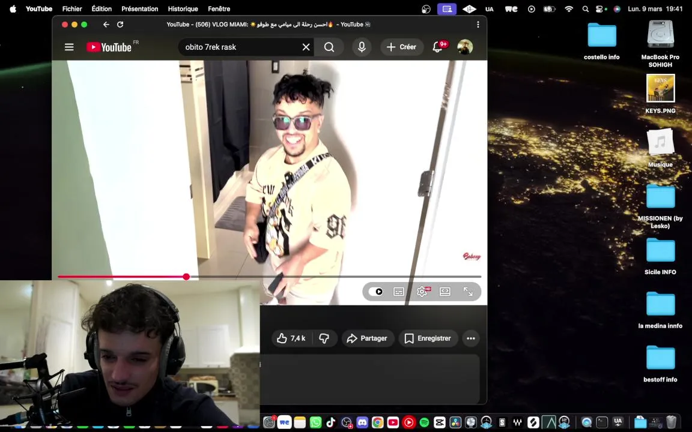Open the Wi-Fi status menu
692x432 pixels.
tap(569, 9)
